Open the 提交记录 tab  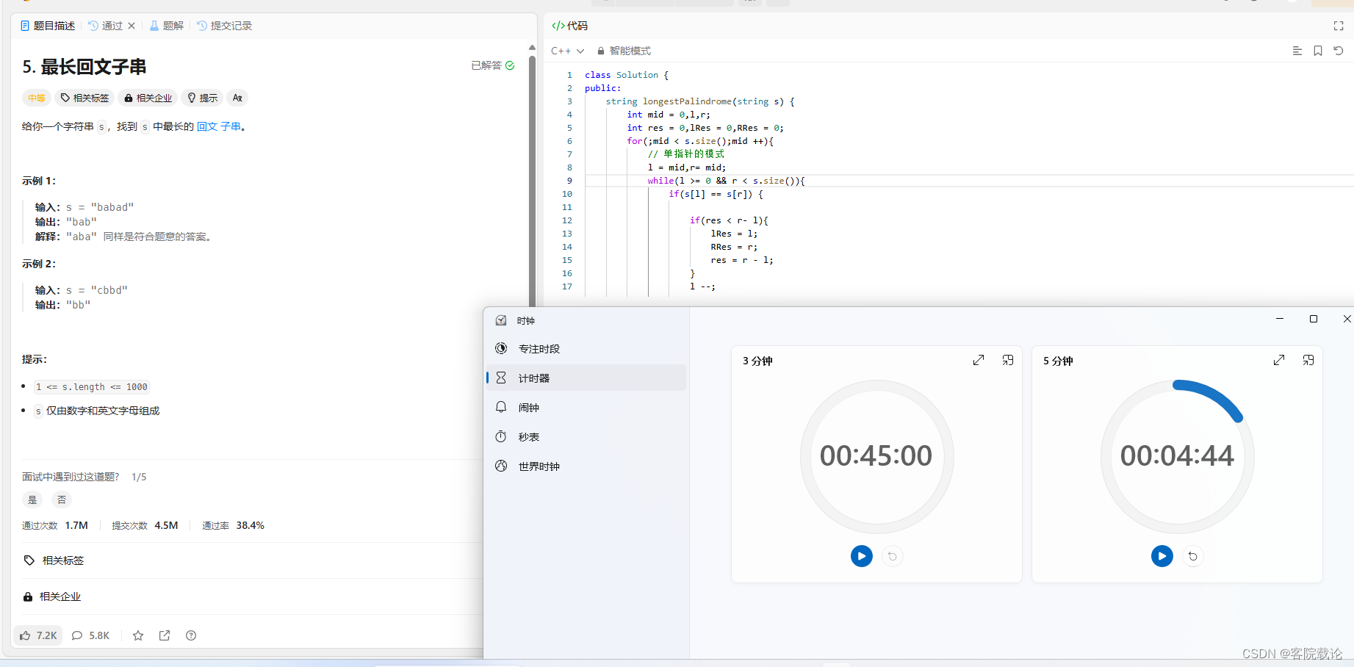point(225,26)
